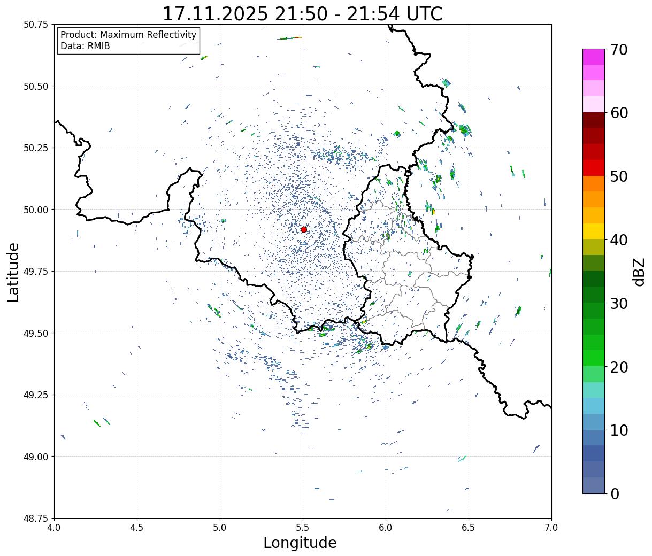The height and width of the screenshot is (556, 652).
Task: Click the longitude tick label 7.0
Action: [551, 528]
